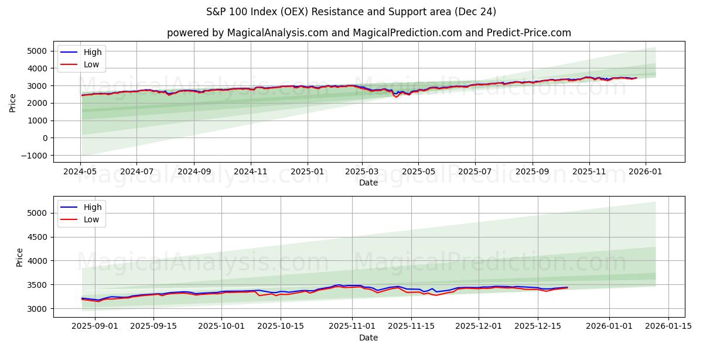703x351 pixels.
Task: Click the 2026-01 tick label on top chart
Action: 644,170
